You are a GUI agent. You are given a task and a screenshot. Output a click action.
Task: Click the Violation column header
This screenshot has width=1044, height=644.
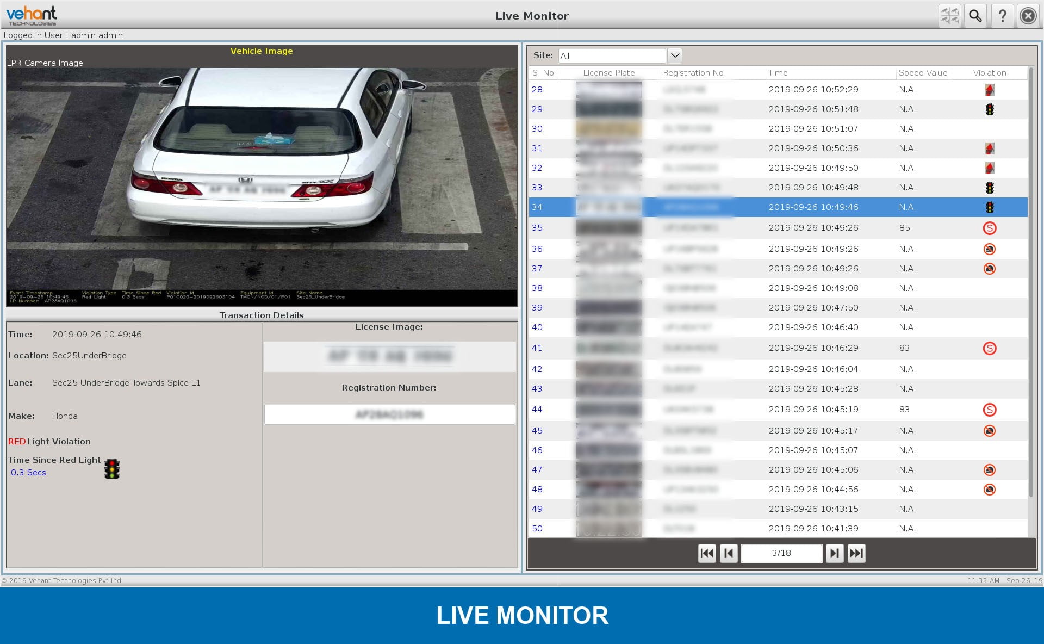pyautogui.click(x=989, y=73)
